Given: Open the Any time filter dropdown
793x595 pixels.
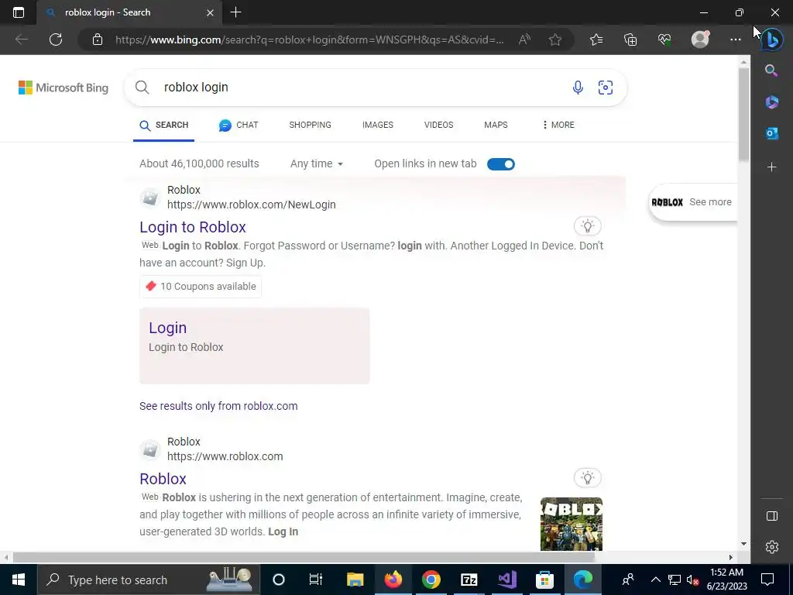Looking at the screenshot, I should [317, 163].
